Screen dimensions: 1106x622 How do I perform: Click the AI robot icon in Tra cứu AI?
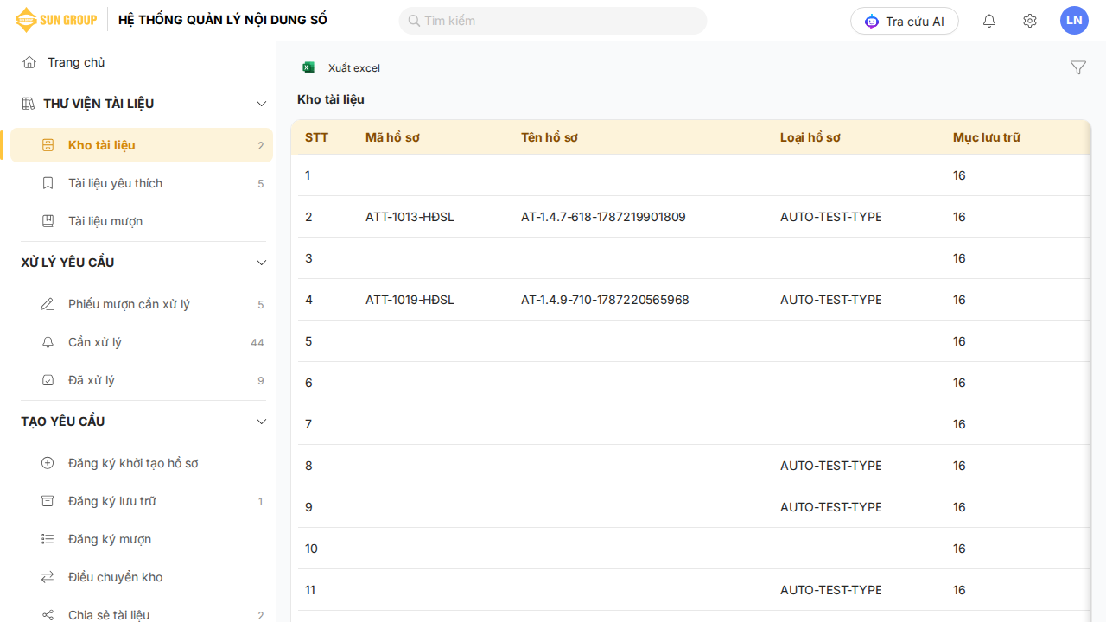click(872, 21)
